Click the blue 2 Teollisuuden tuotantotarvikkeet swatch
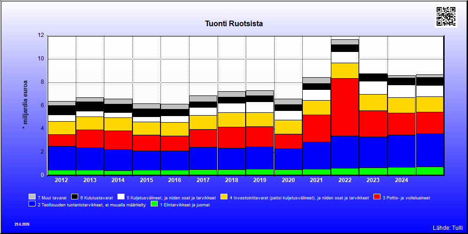The height and width of the screenshot is (234, 468). pos(32,204)
